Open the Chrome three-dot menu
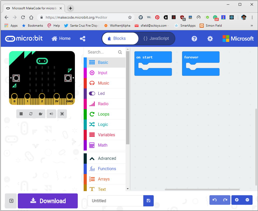 (252, 17)
